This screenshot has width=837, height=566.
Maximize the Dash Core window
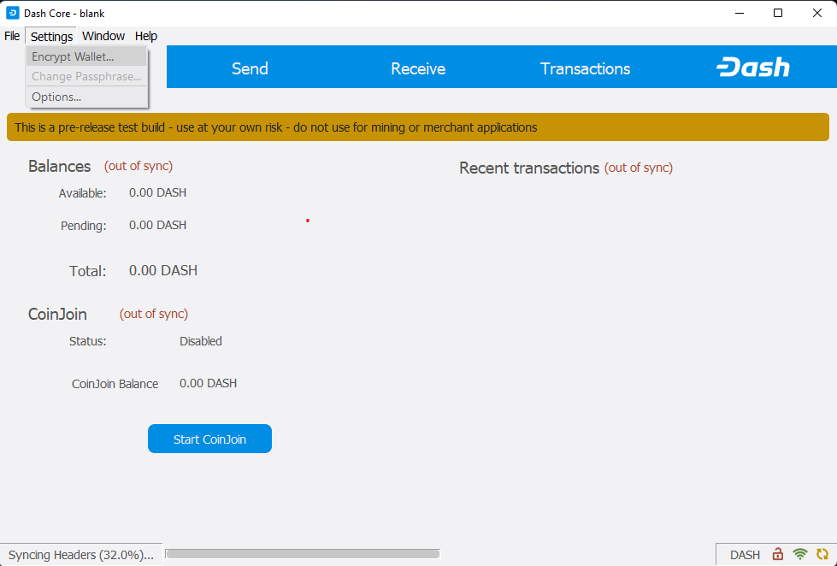(x=778, y=13)
